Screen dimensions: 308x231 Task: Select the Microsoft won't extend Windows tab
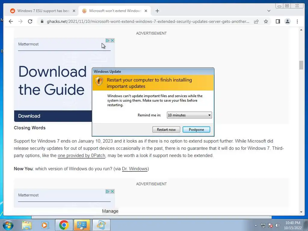coord(115,11)
